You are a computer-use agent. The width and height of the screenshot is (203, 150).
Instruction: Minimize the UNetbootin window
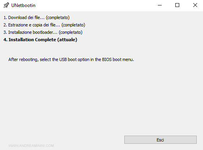click(160, 5)
